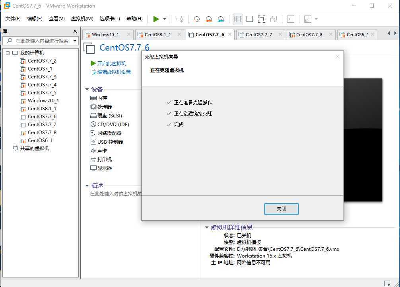Open the snapshot manager toolbar icon
This screenshot has width=400, height=287.
pos(221,19)
